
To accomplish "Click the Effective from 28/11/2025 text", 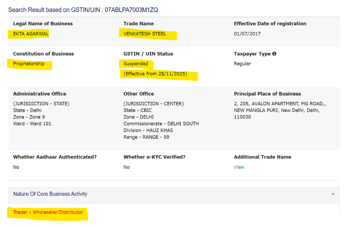I will pos(155,74).
